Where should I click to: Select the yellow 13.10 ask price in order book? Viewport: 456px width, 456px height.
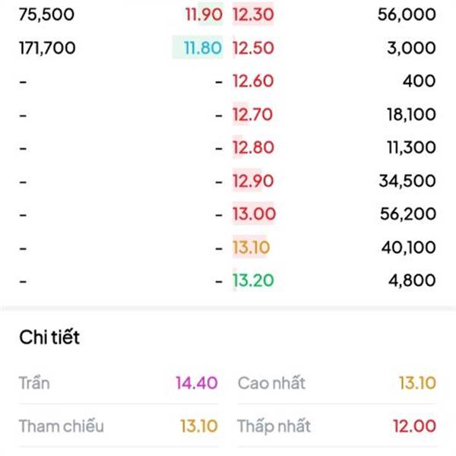pos(252,248)
